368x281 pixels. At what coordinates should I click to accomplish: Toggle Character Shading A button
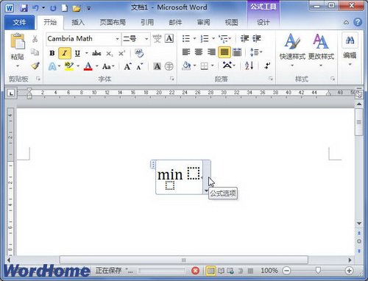(157, 66)
